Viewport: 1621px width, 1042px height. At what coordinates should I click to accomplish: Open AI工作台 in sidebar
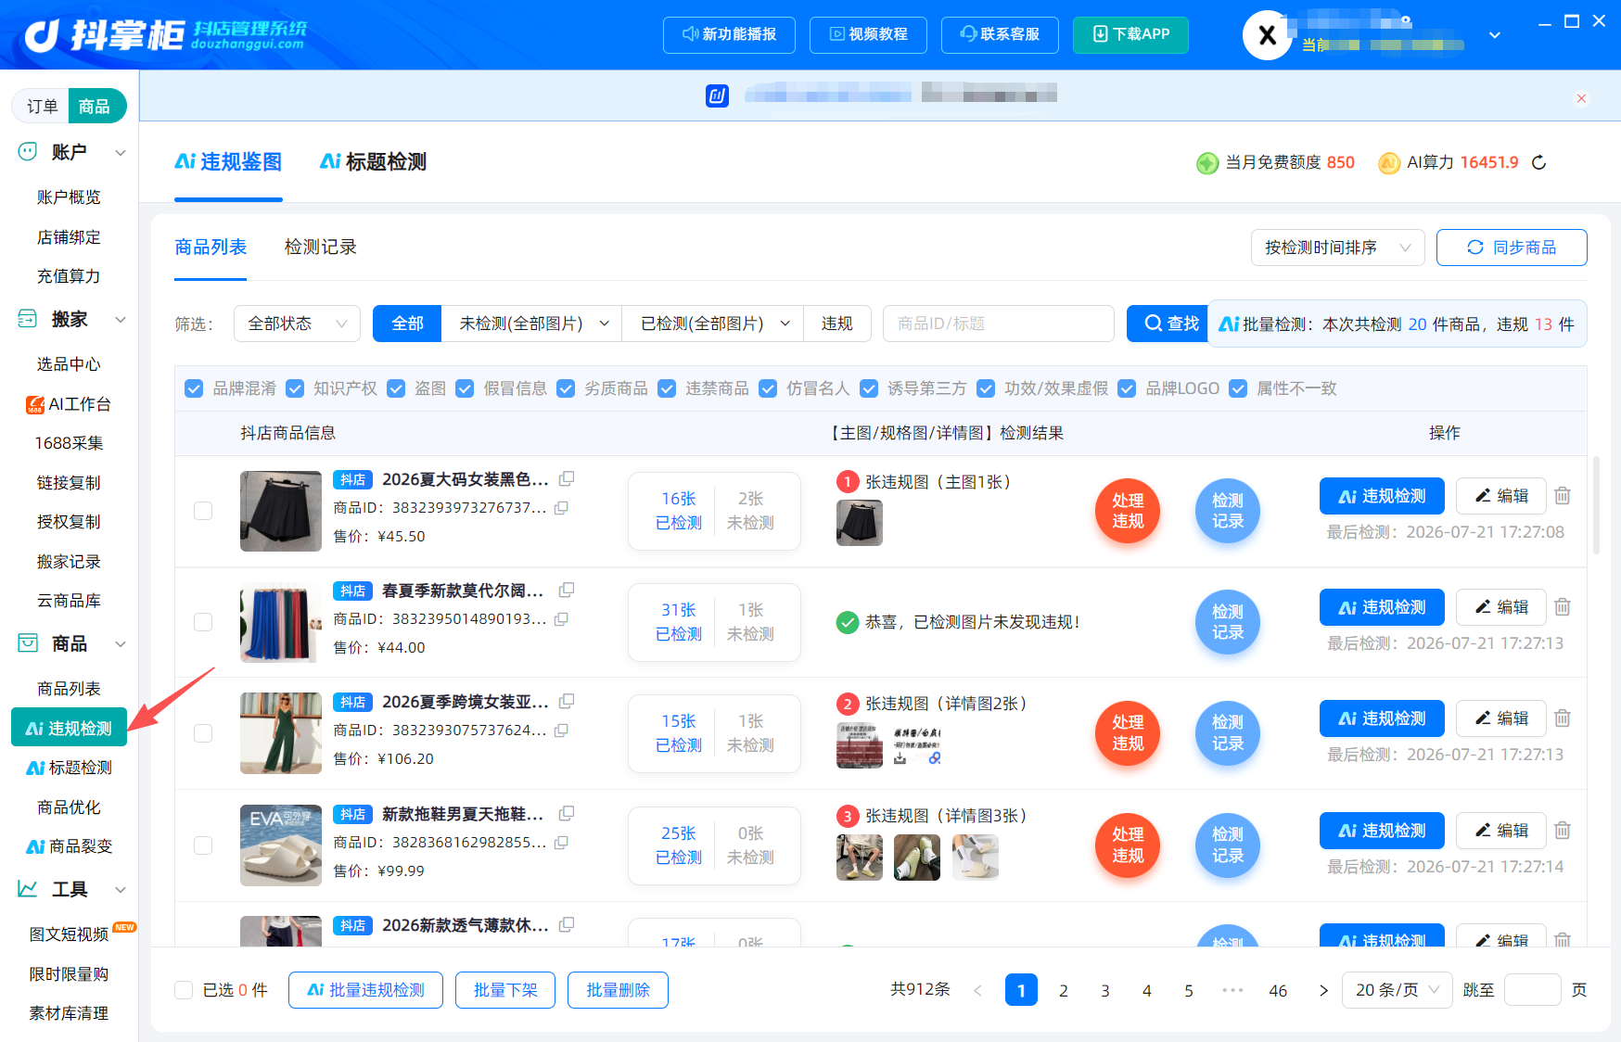click(69, 404)
